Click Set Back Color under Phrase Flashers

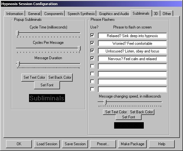coord(141,112)
